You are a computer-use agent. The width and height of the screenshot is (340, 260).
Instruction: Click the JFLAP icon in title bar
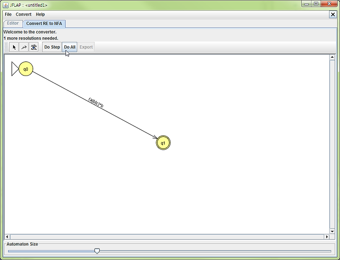6,5
